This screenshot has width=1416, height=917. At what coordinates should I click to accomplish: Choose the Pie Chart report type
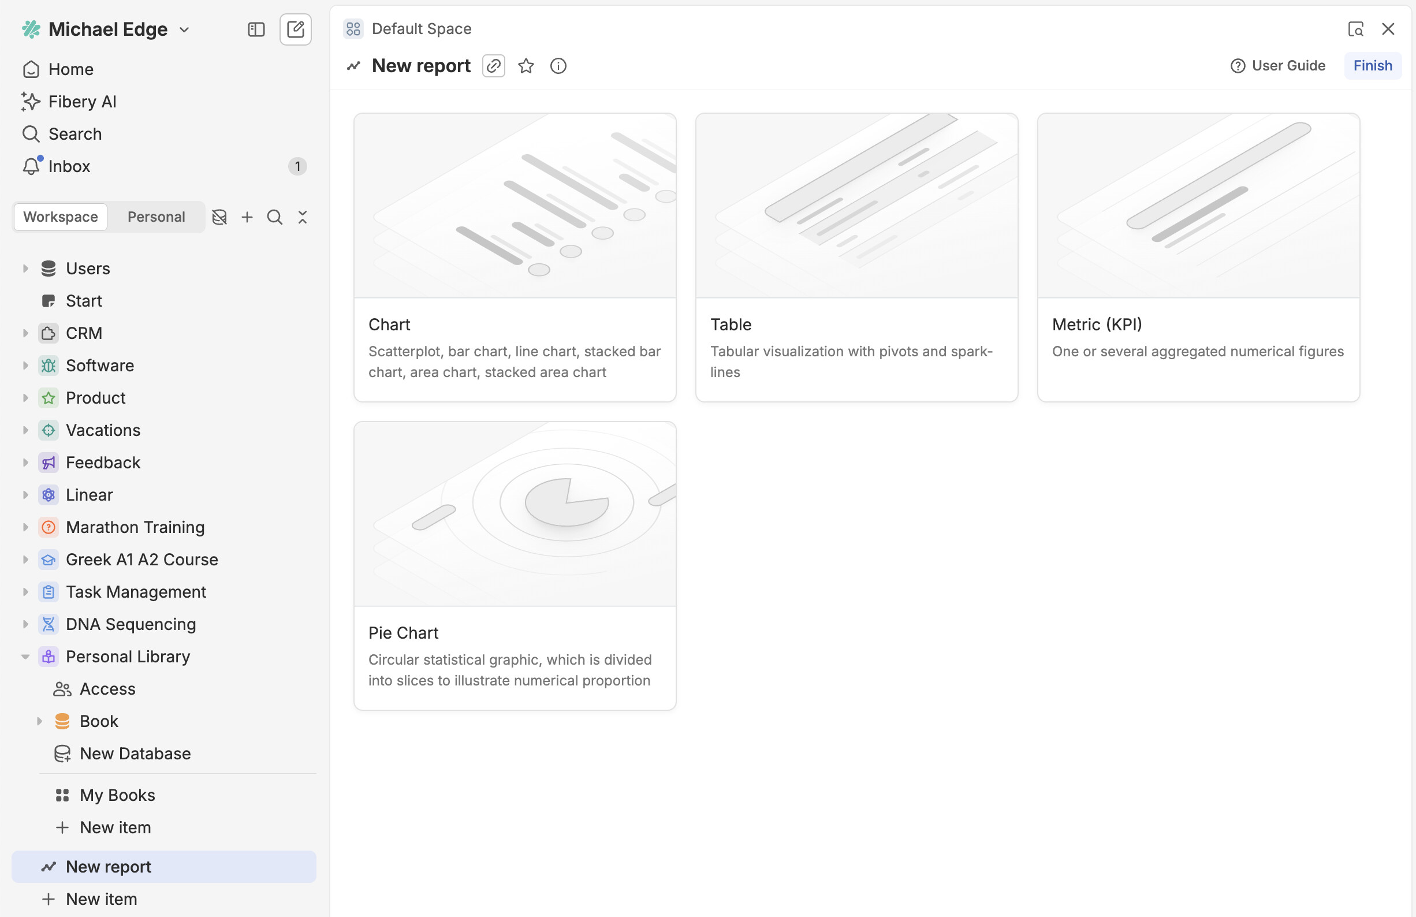pos(515,565)
